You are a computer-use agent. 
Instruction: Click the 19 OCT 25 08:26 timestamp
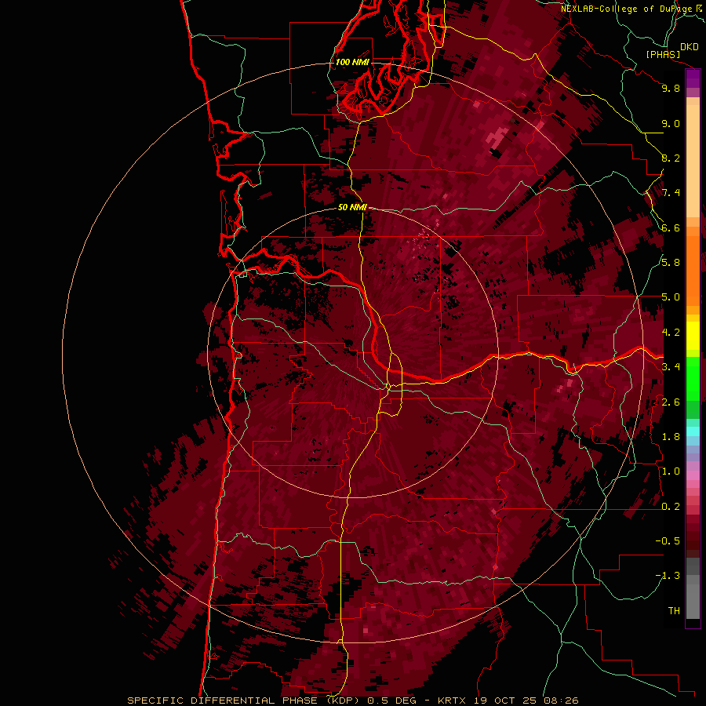[x=527, y=701]
